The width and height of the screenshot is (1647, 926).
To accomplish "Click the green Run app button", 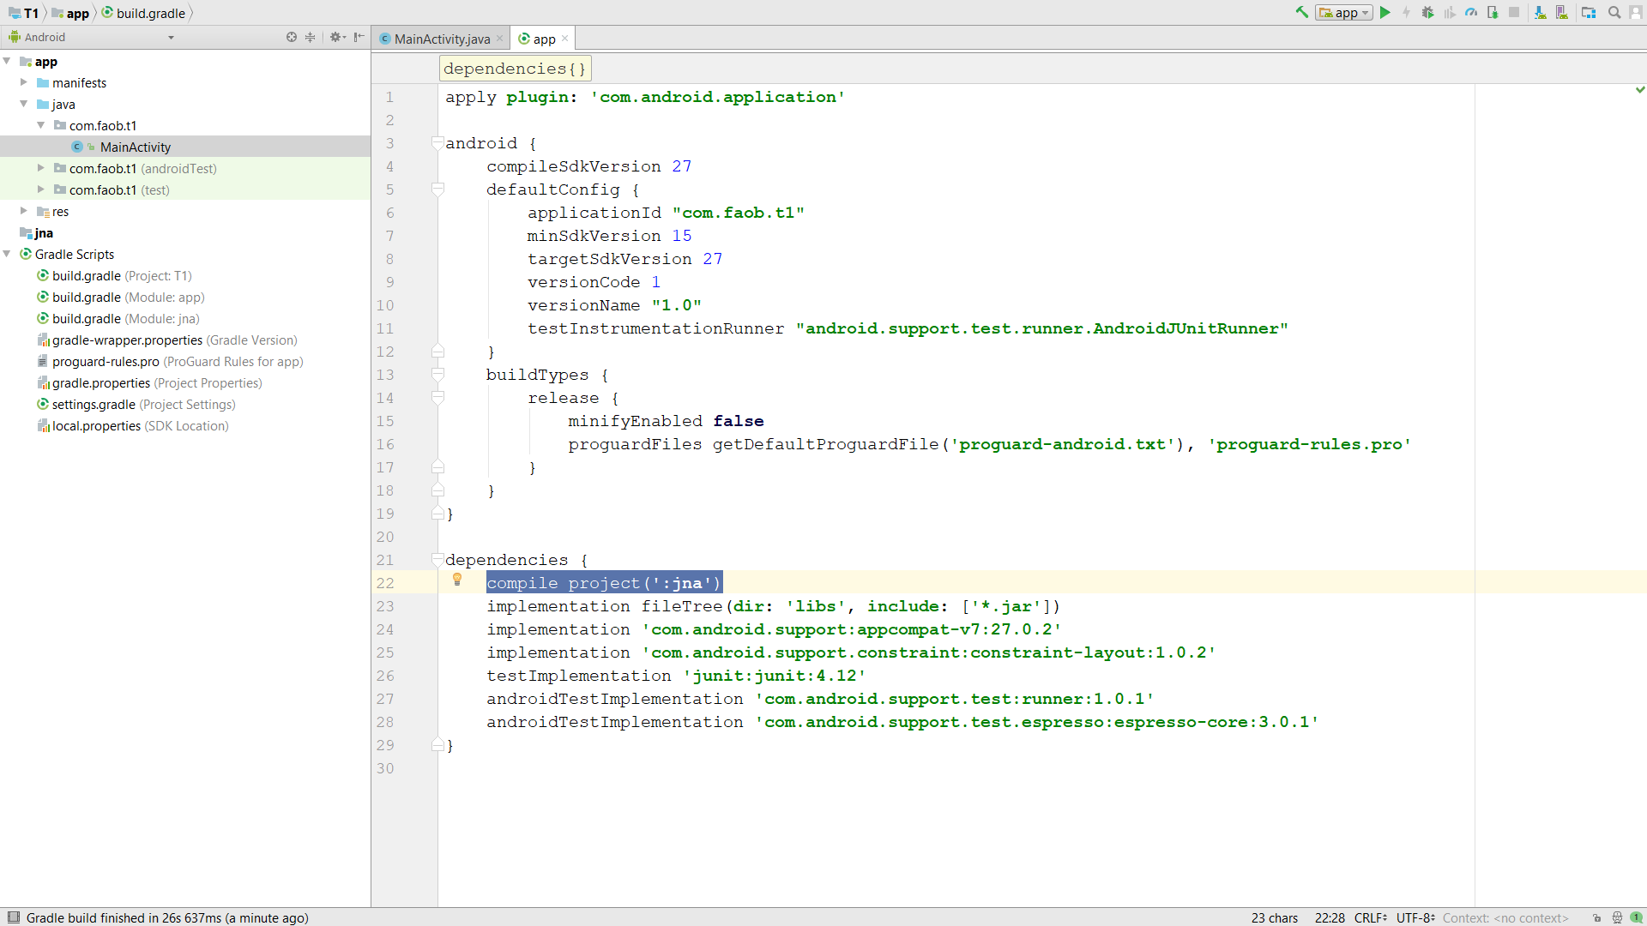I will point(1385,13).
